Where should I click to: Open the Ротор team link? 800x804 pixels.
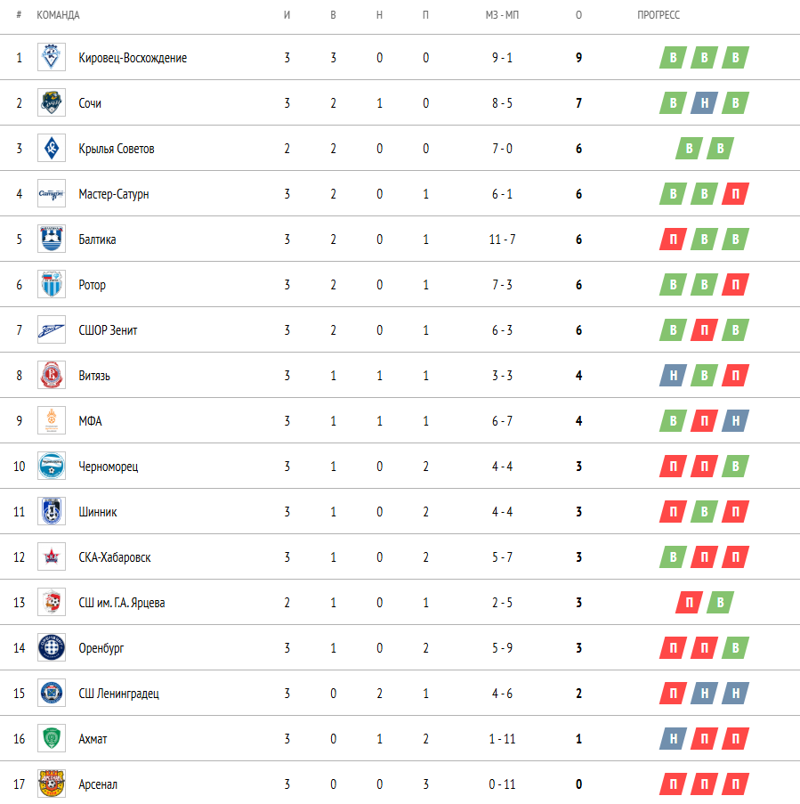[92, 285]
